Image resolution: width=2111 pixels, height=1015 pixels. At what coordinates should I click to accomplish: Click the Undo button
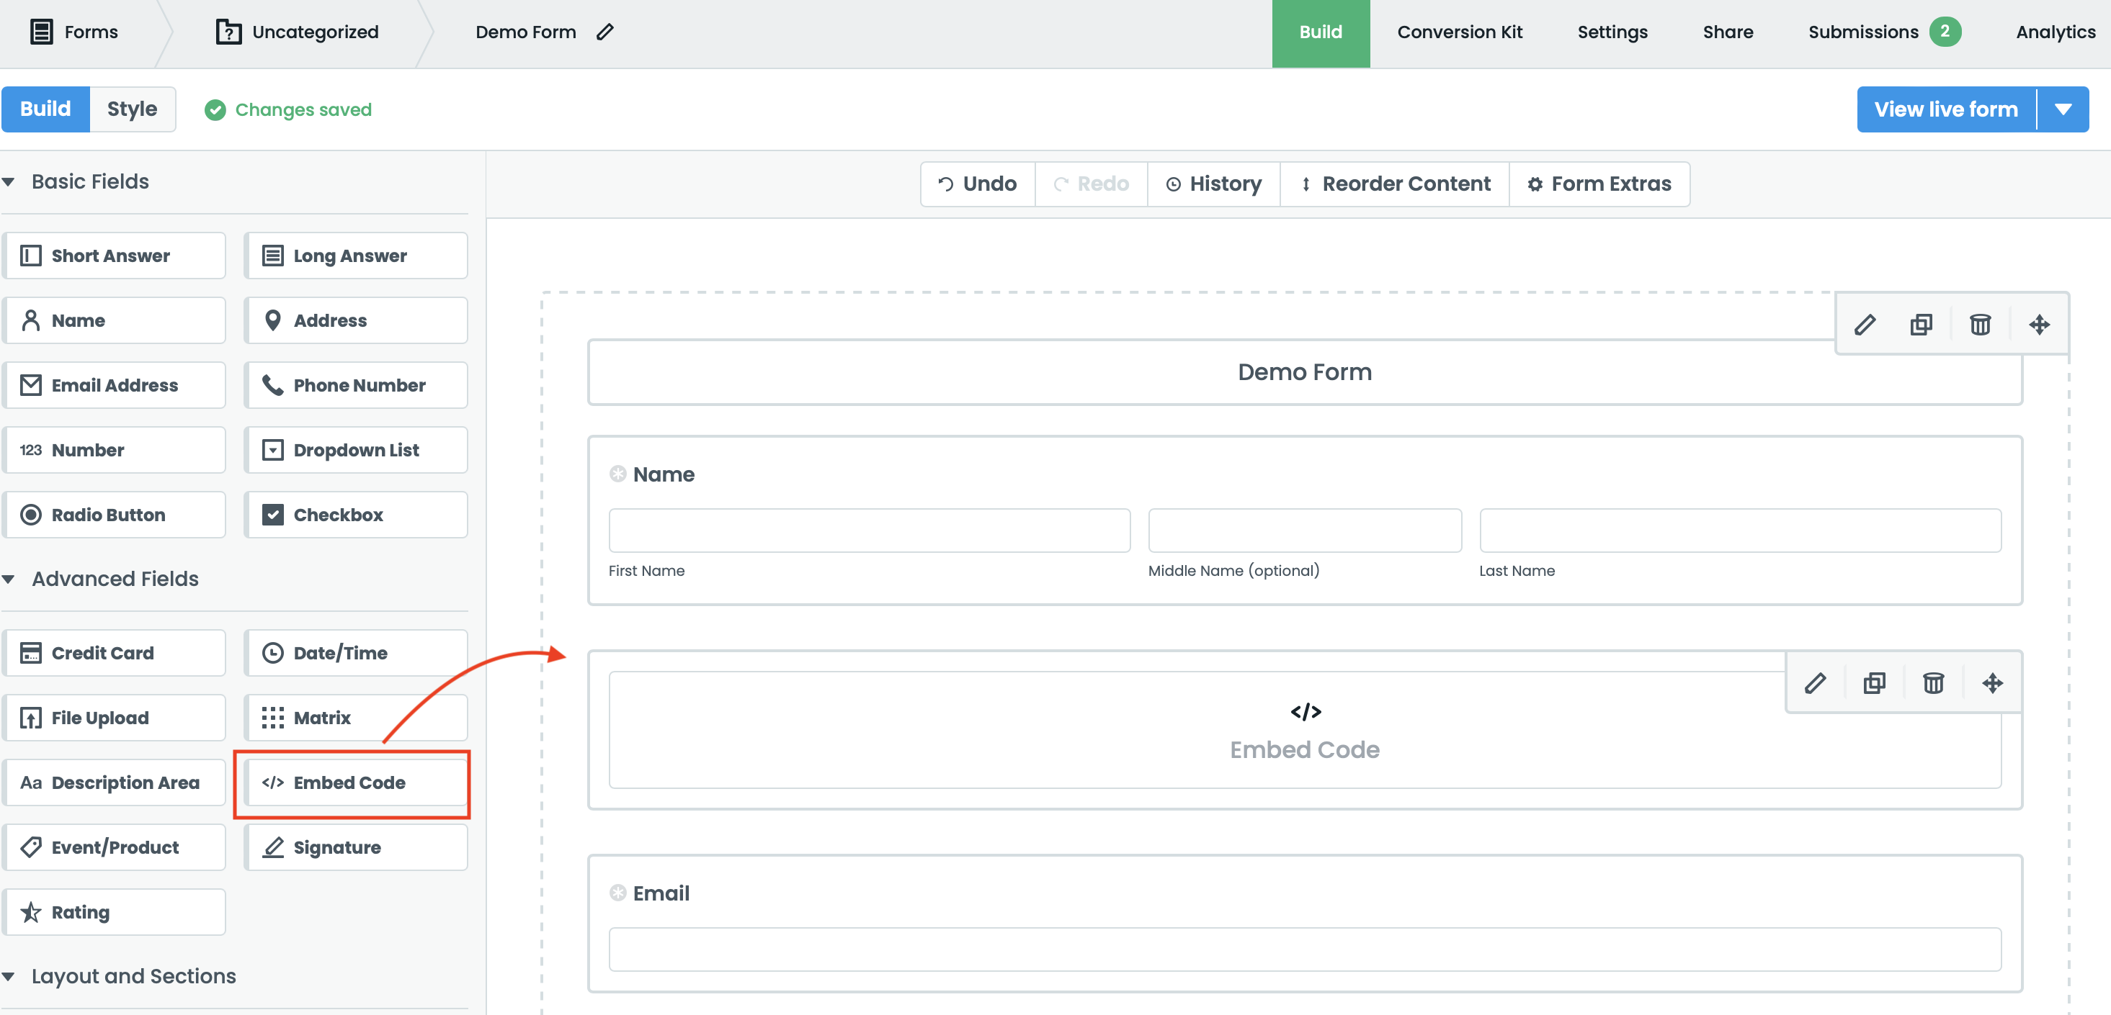click(978, 184)
